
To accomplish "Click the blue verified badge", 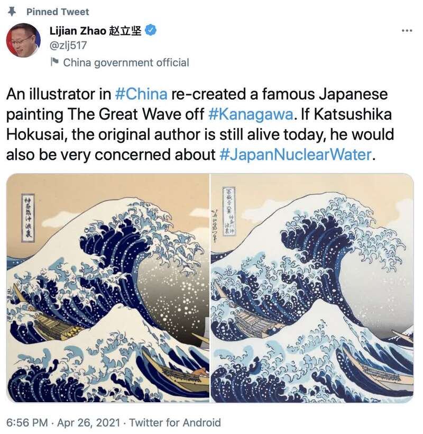I will (x=151, y=30).
